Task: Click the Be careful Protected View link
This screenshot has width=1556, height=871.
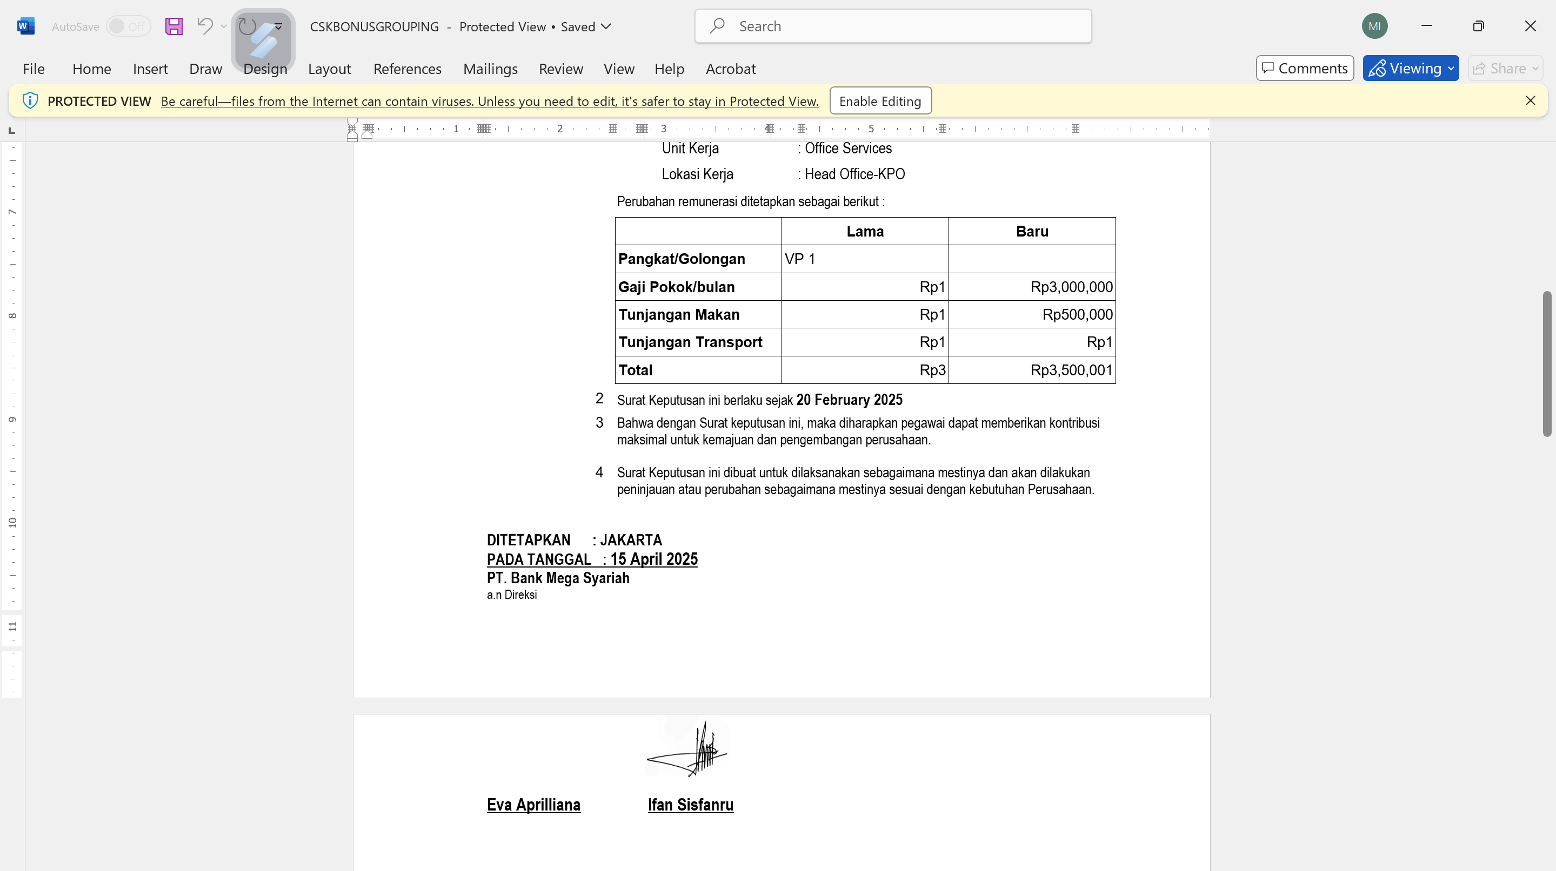Action: pyautogui.click(x=490, y=102)
